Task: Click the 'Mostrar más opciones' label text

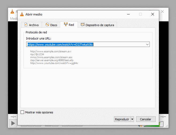Action: pyautogui.click(x=39, y=112)
